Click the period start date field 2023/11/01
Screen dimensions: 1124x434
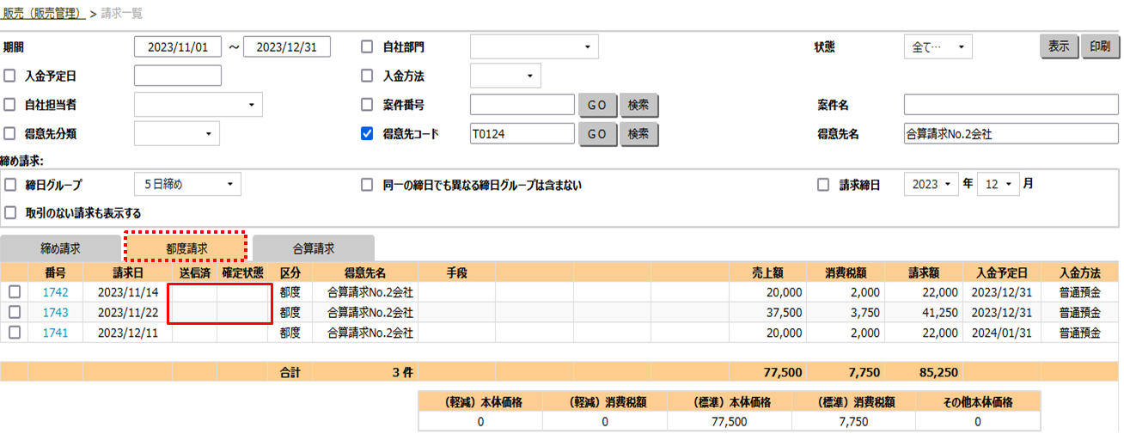click(178, 47)
